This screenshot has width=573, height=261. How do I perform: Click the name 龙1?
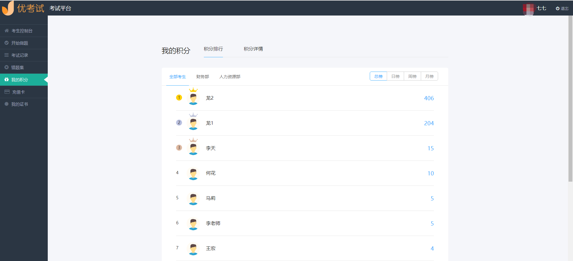(210, 123)
